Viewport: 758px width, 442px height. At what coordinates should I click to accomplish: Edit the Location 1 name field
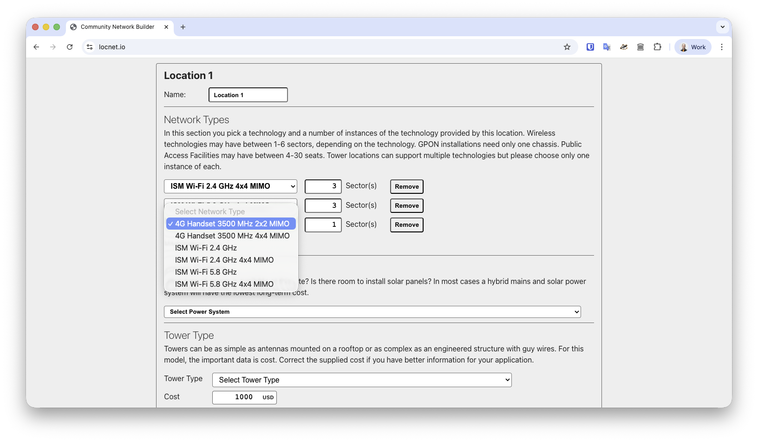tap(248, 94)
